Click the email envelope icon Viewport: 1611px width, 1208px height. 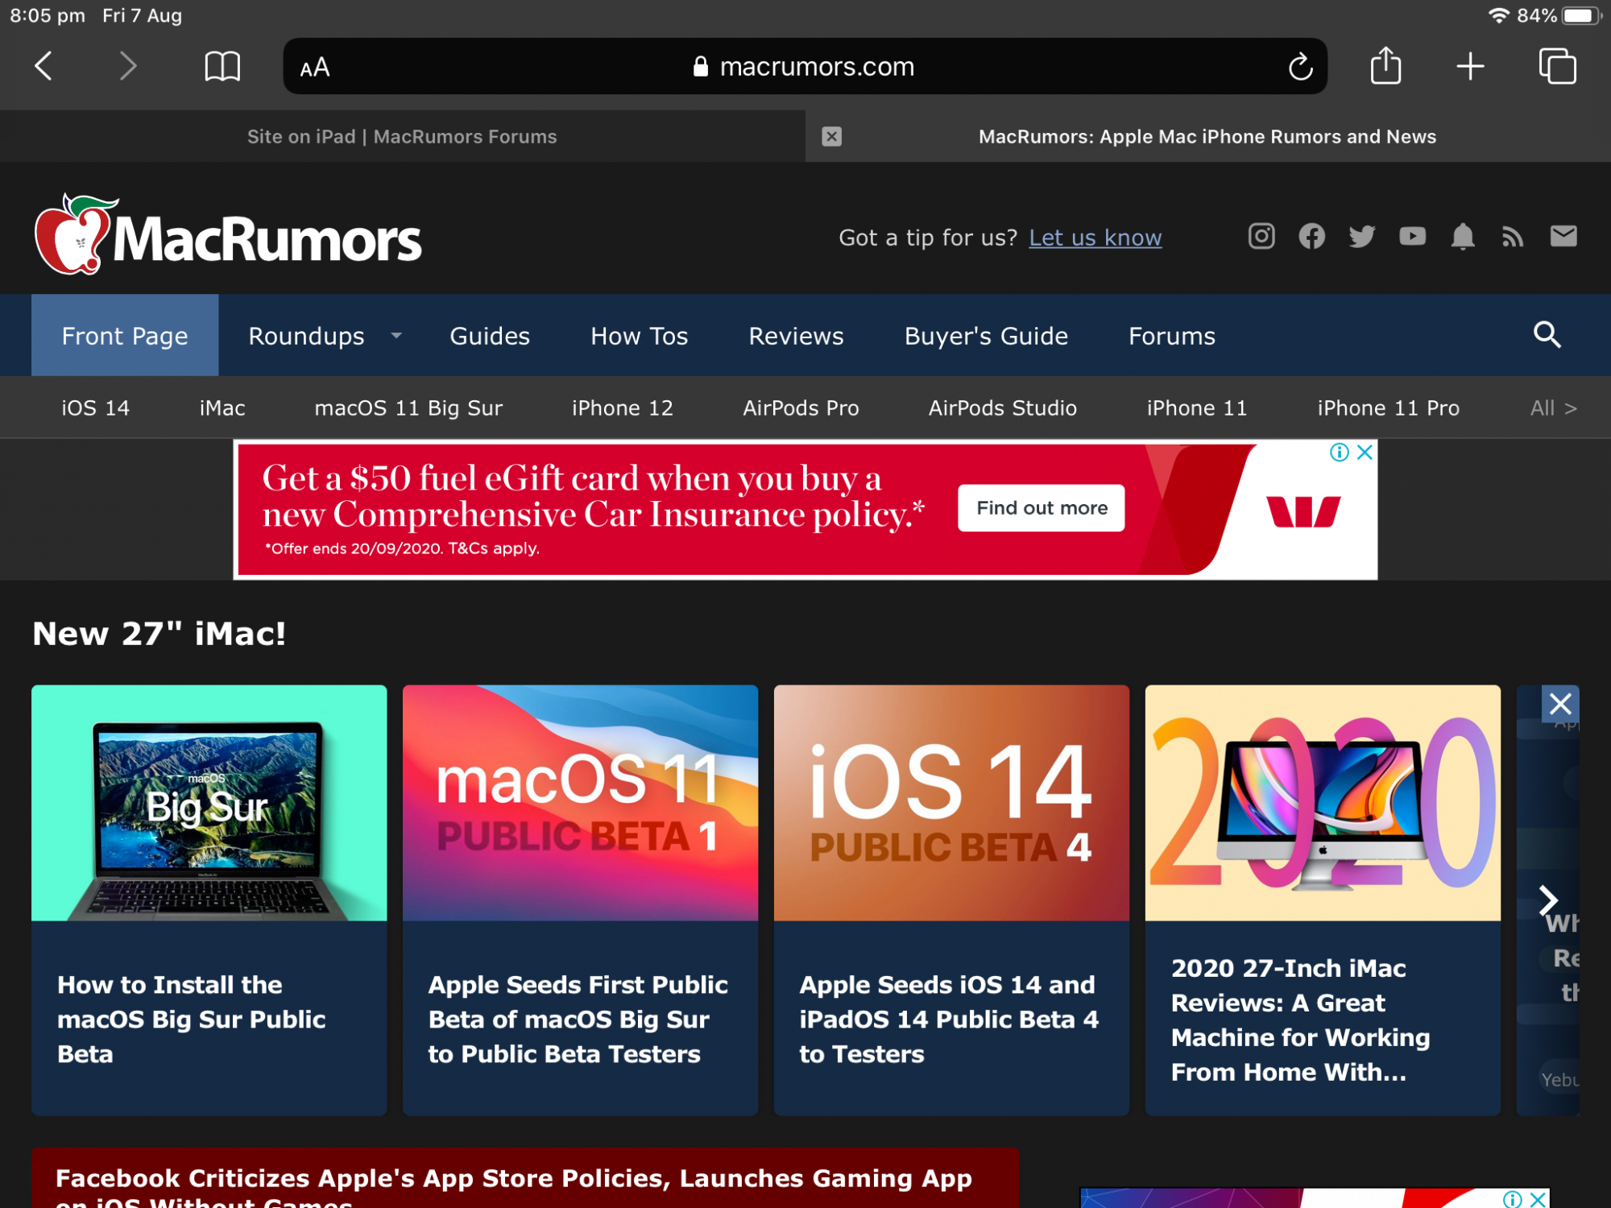[1563, 236]
